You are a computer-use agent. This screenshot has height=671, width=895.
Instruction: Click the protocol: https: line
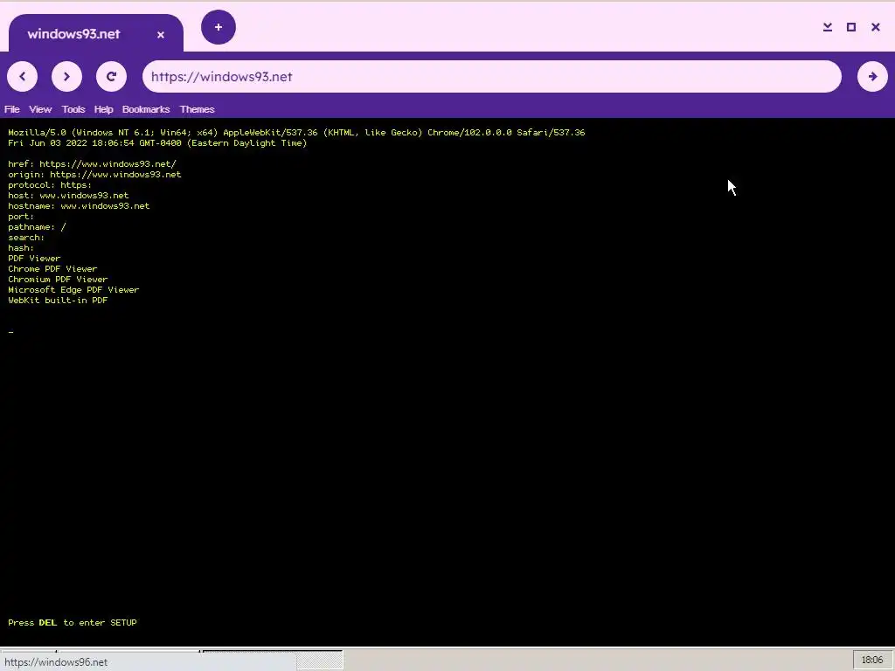pyautogui.click(x=50, y=185)
